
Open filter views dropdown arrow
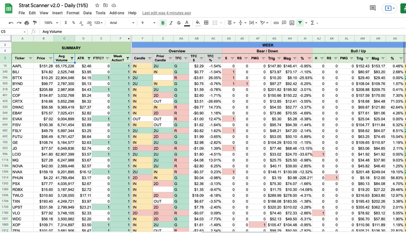point(306,23)
